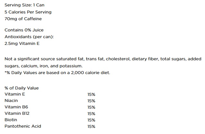Click the Niacin row label
The image size is (205, 134).
pos(11,101)
